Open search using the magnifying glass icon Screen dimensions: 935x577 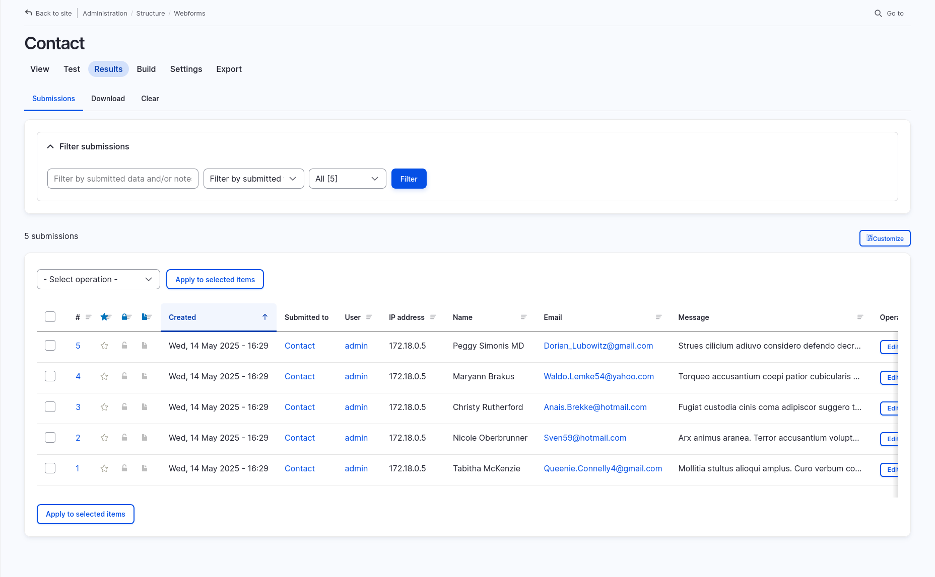[x=878, y=13]
